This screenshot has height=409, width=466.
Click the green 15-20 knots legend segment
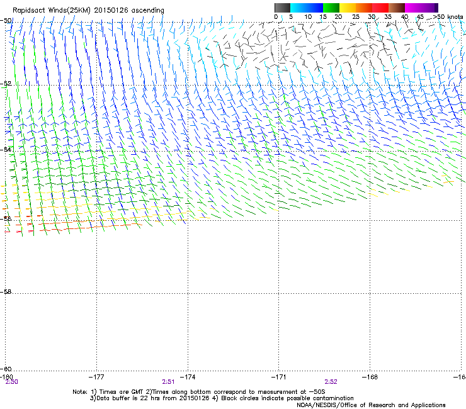[x=331, y=8]
